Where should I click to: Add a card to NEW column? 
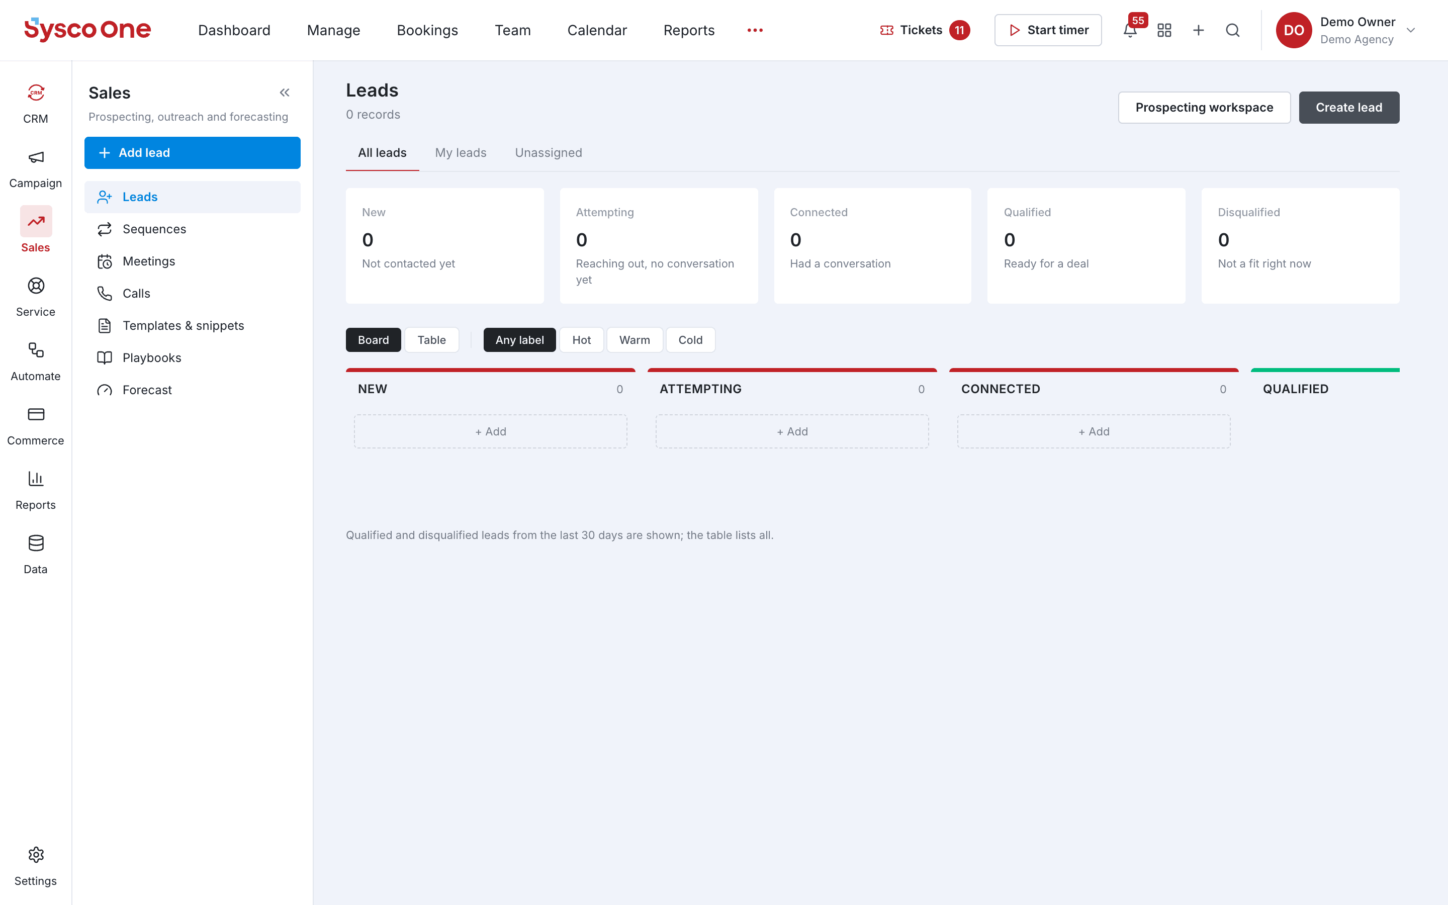[x=491, y=431]
